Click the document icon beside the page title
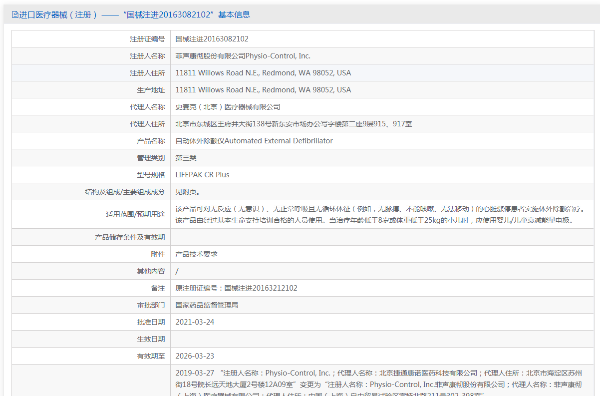Screen dimensions: 600x396 15,15
